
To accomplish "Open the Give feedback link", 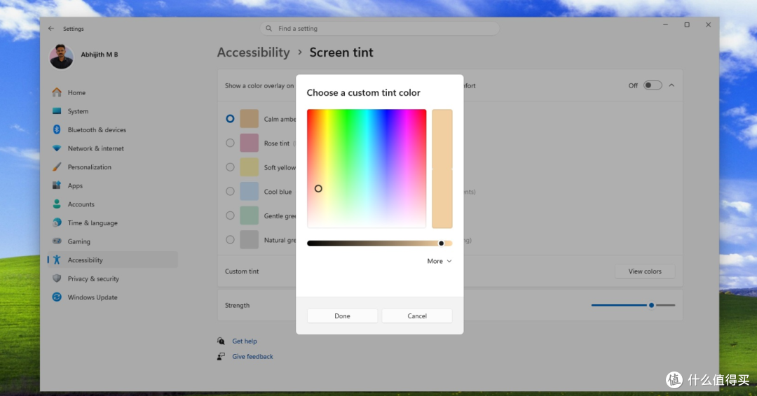I will (252, 356).
